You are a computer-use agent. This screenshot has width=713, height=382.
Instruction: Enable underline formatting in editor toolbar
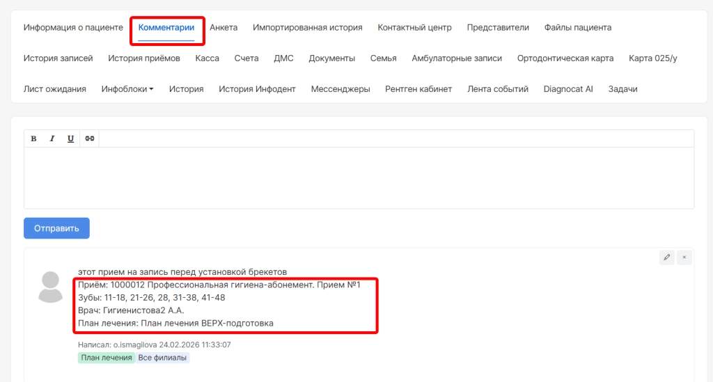point(70,138)
